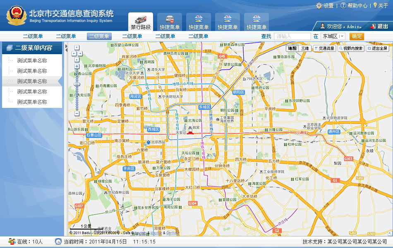Screen dimensions: 393x248
Task: Click the orange 确定 button
Action: 357,36
